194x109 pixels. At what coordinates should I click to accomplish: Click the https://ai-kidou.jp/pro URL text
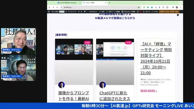pos(149,85)
